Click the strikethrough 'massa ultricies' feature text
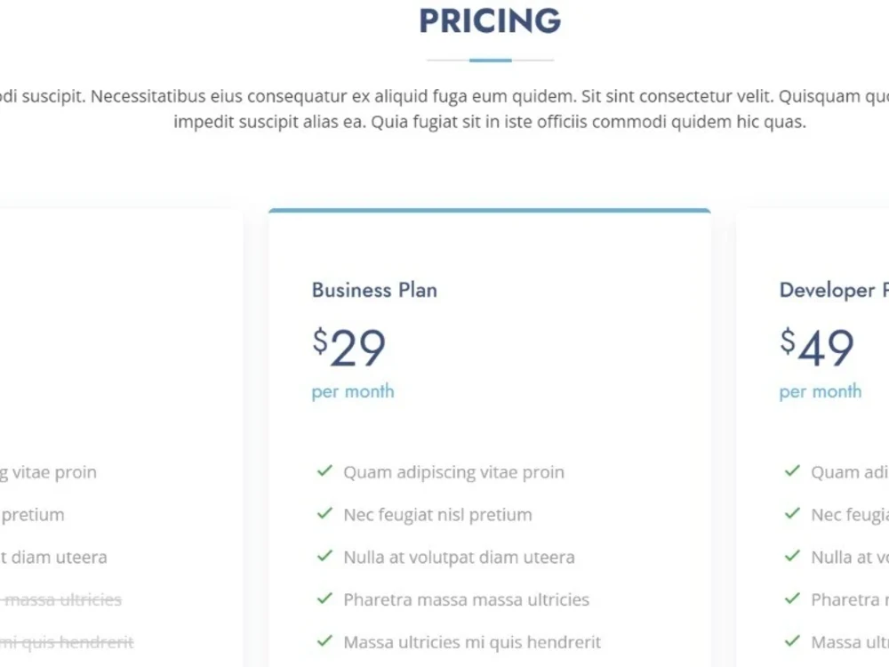The image size is (889, 667). (x=60, y=599)
